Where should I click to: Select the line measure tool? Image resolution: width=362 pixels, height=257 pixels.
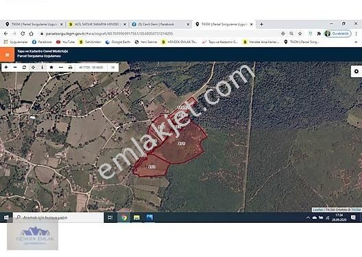point(61,67)
